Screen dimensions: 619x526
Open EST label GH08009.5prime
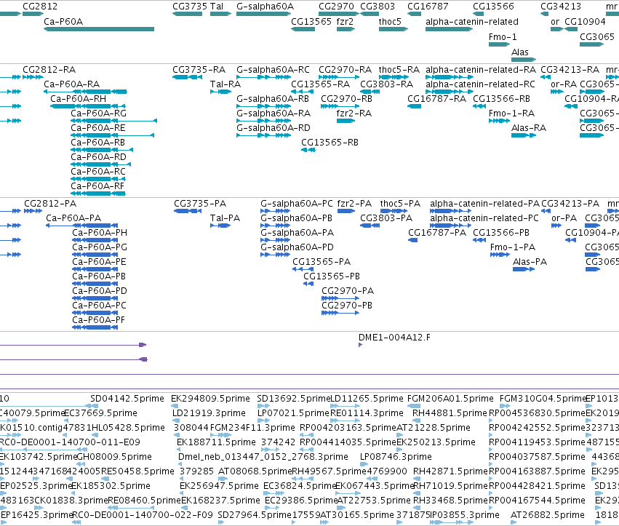(x=114, y=458)
